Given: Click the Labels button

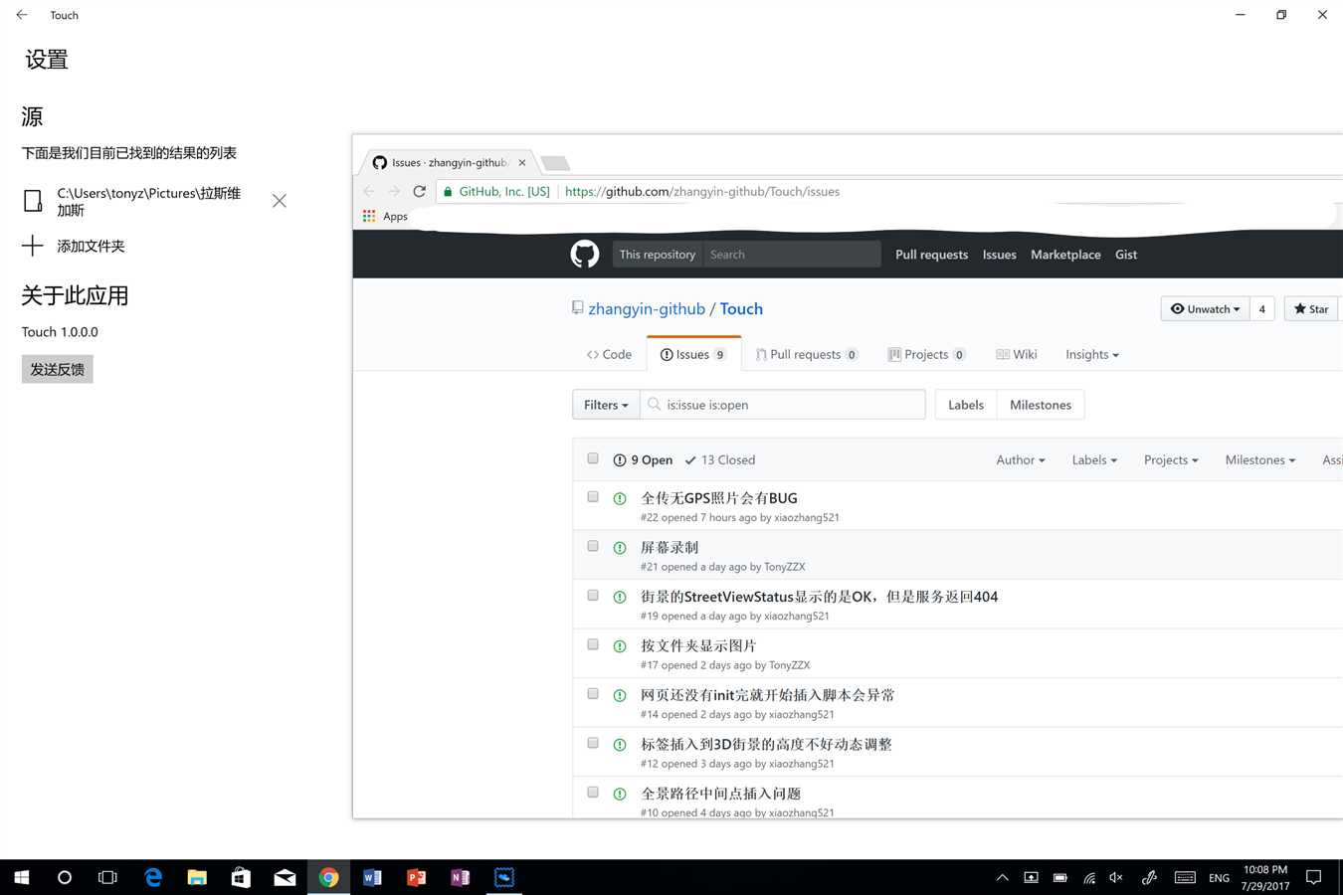Looking at the screenshot, I should 966,405.
